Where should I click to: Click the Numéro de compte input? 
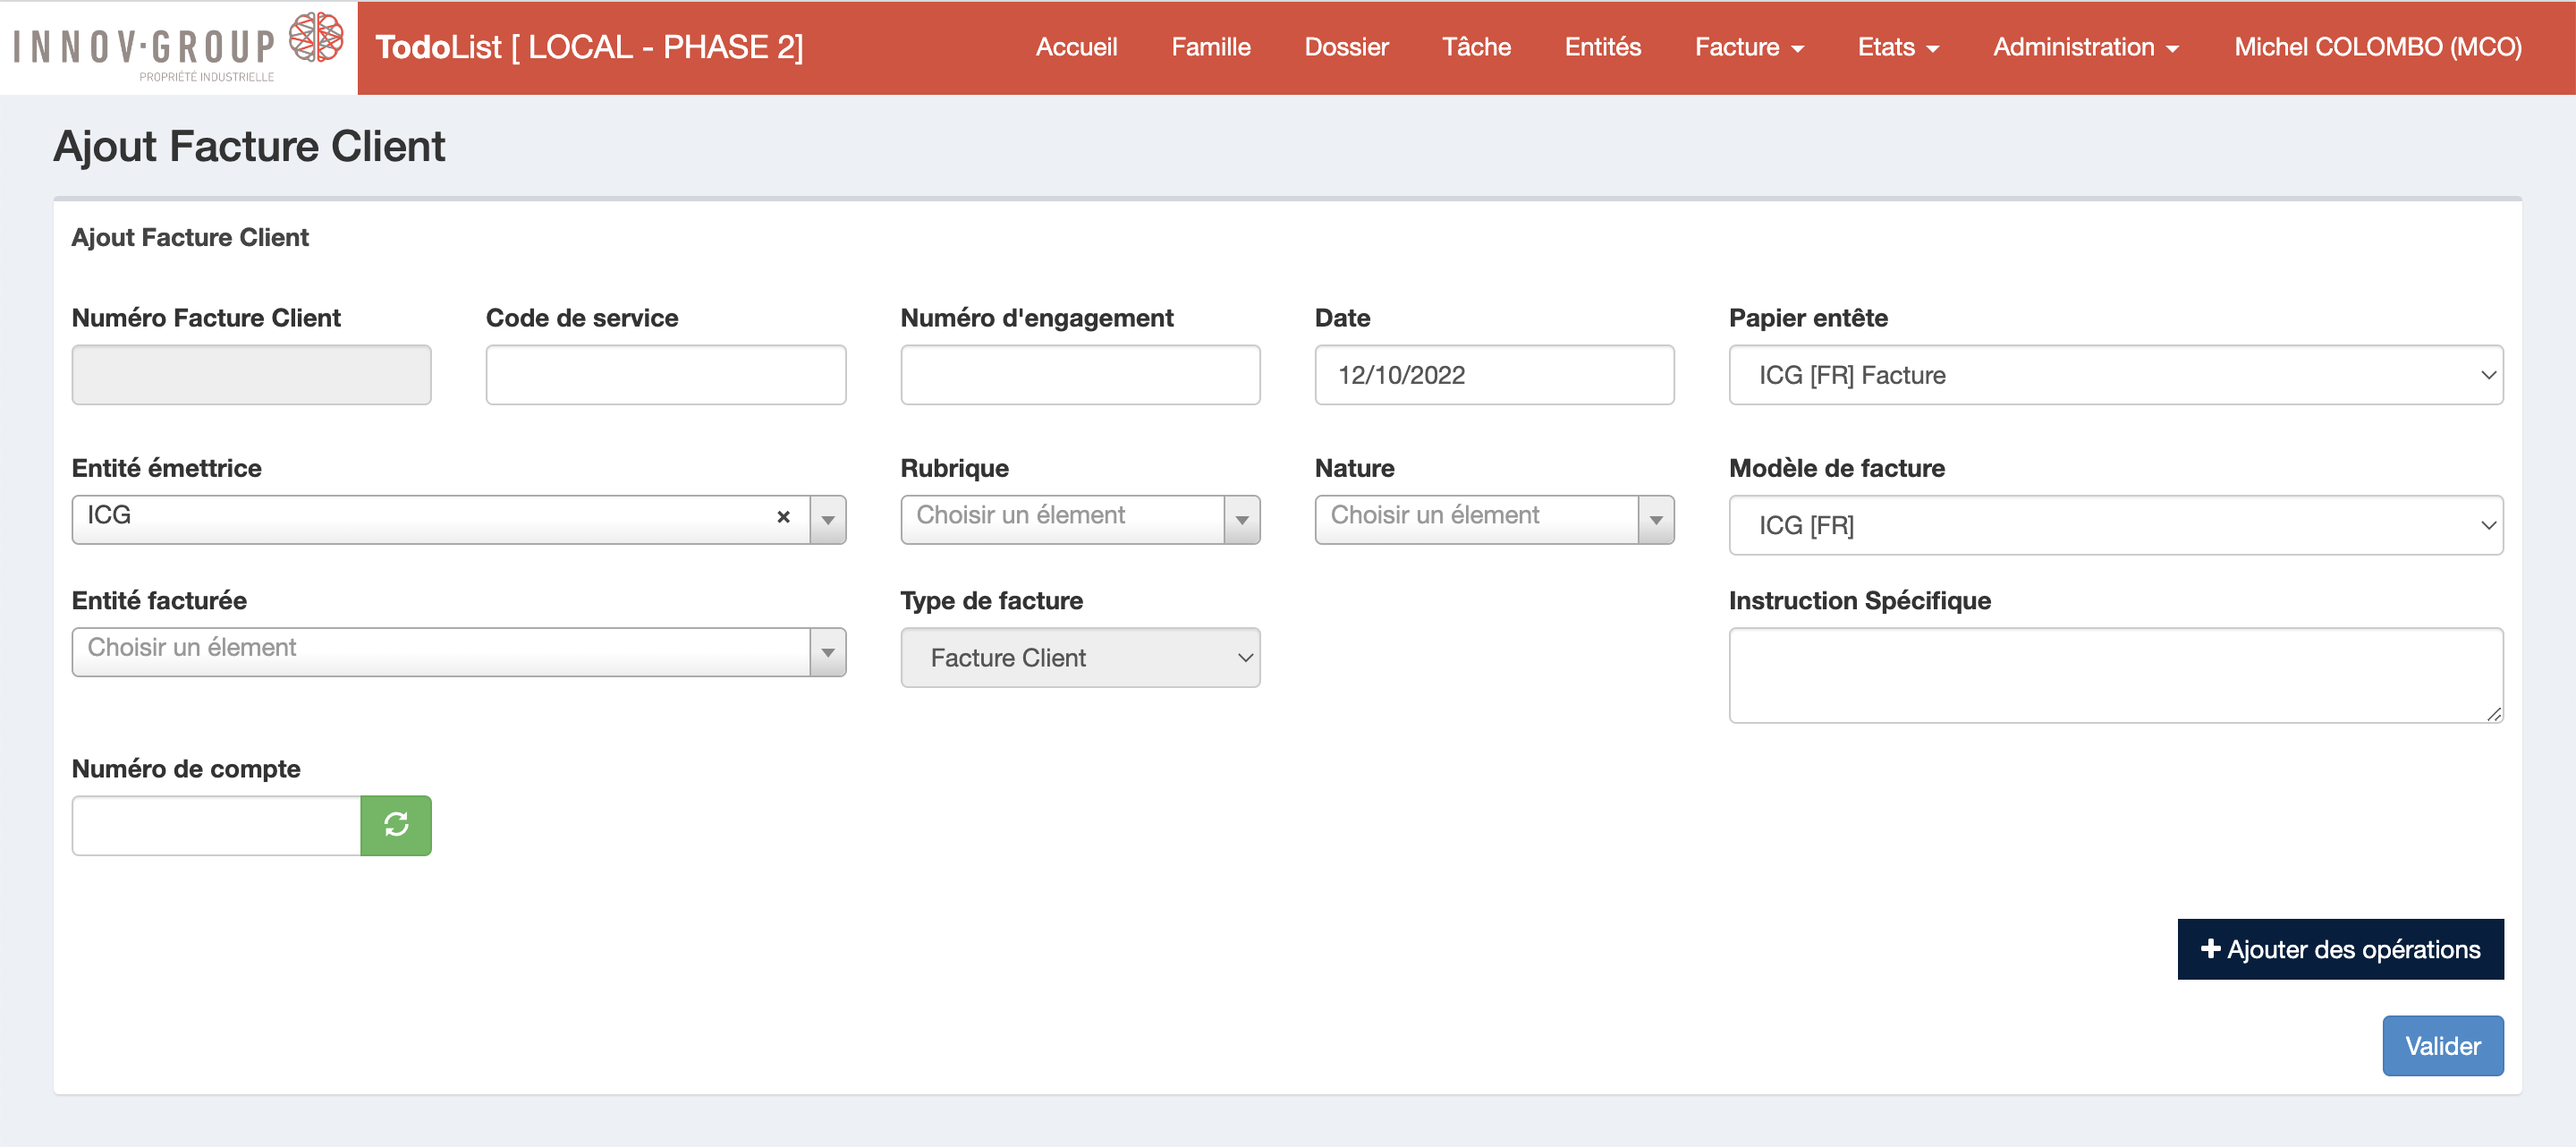tap(216, 825)
